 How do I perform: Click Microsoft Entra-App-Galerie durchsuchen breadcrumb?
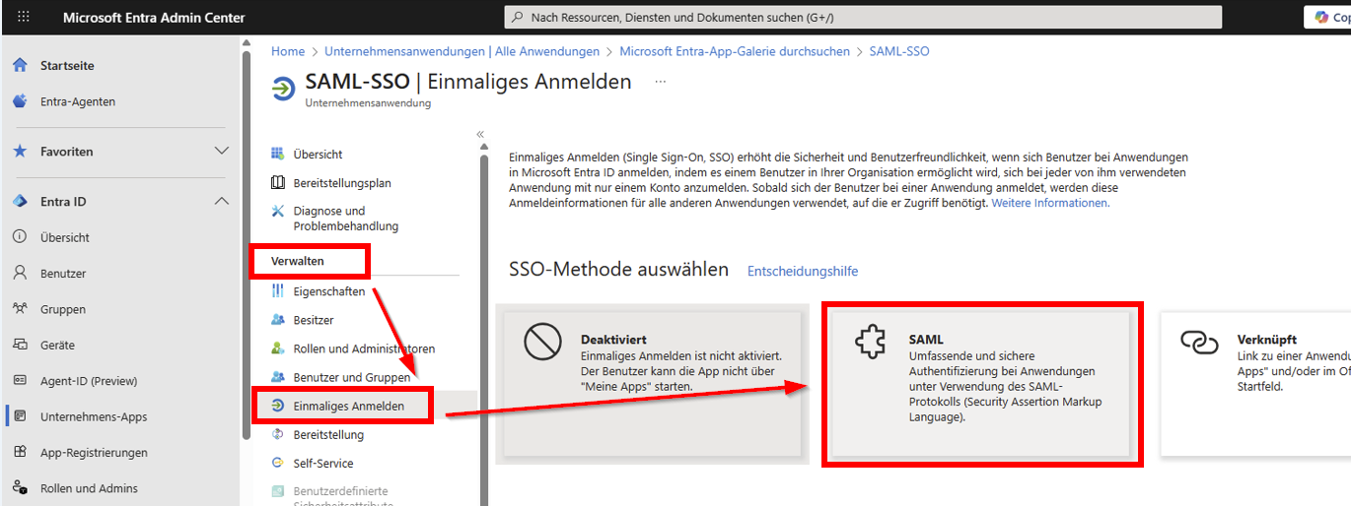735,51
